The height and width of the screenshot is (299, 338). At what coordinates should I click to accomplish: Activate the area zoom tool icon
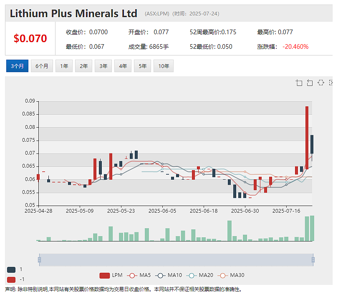point(299,83)
